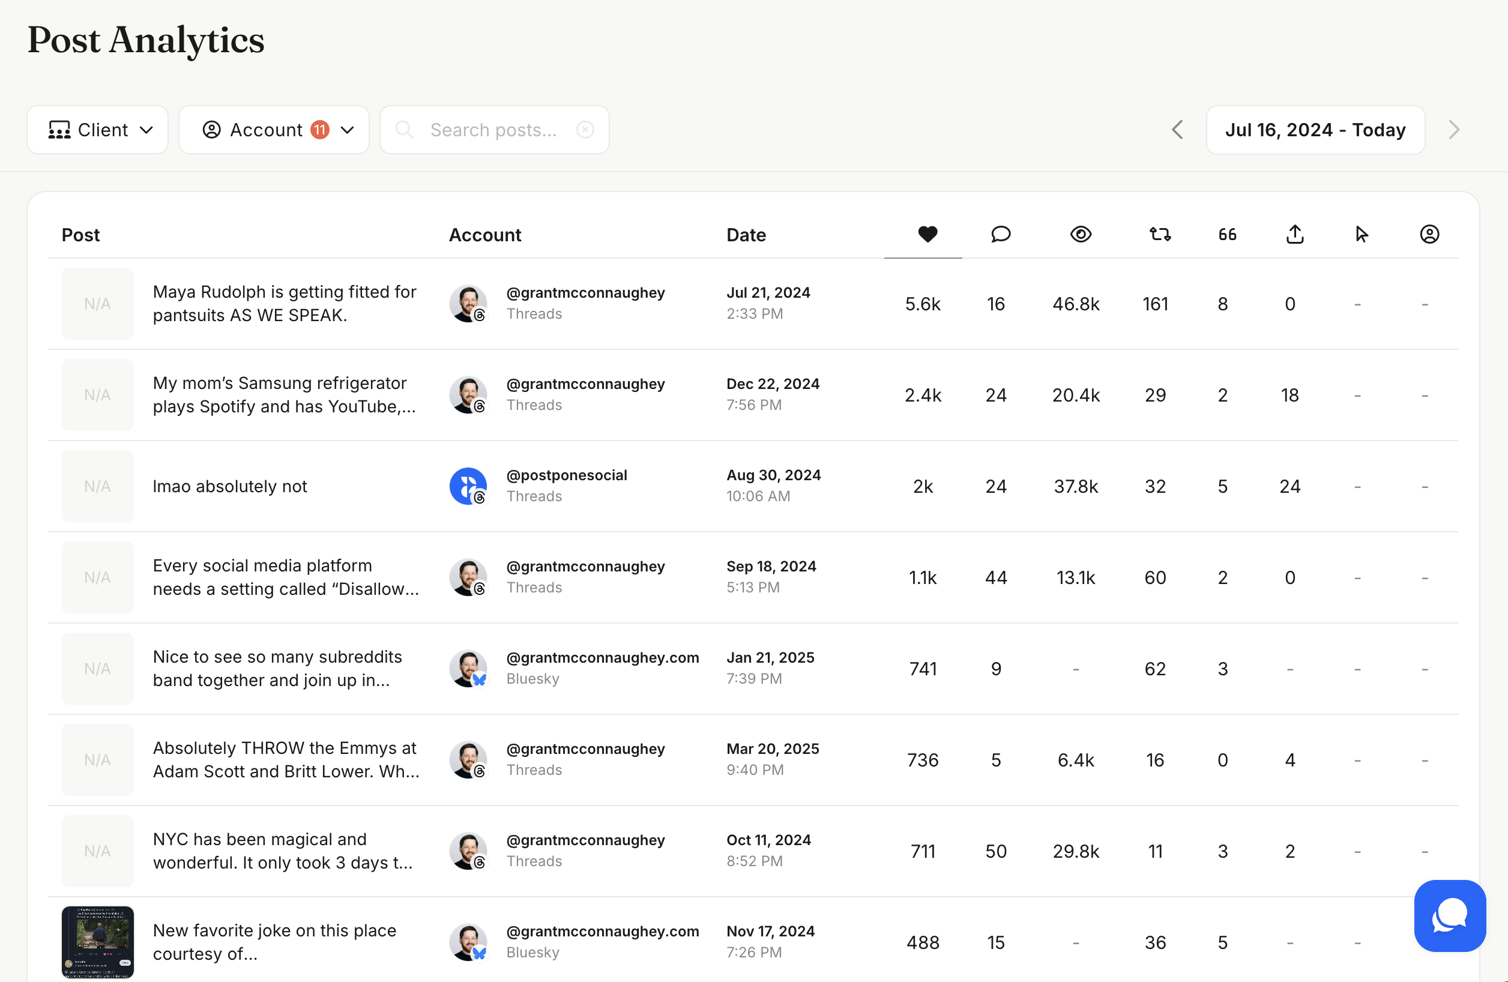Open thumbnail of New favorite joke post

click(x=98, y=942)
